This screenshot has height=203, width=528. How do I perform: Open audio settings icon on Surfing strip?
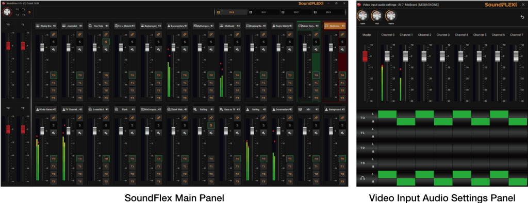pos(263,133)
